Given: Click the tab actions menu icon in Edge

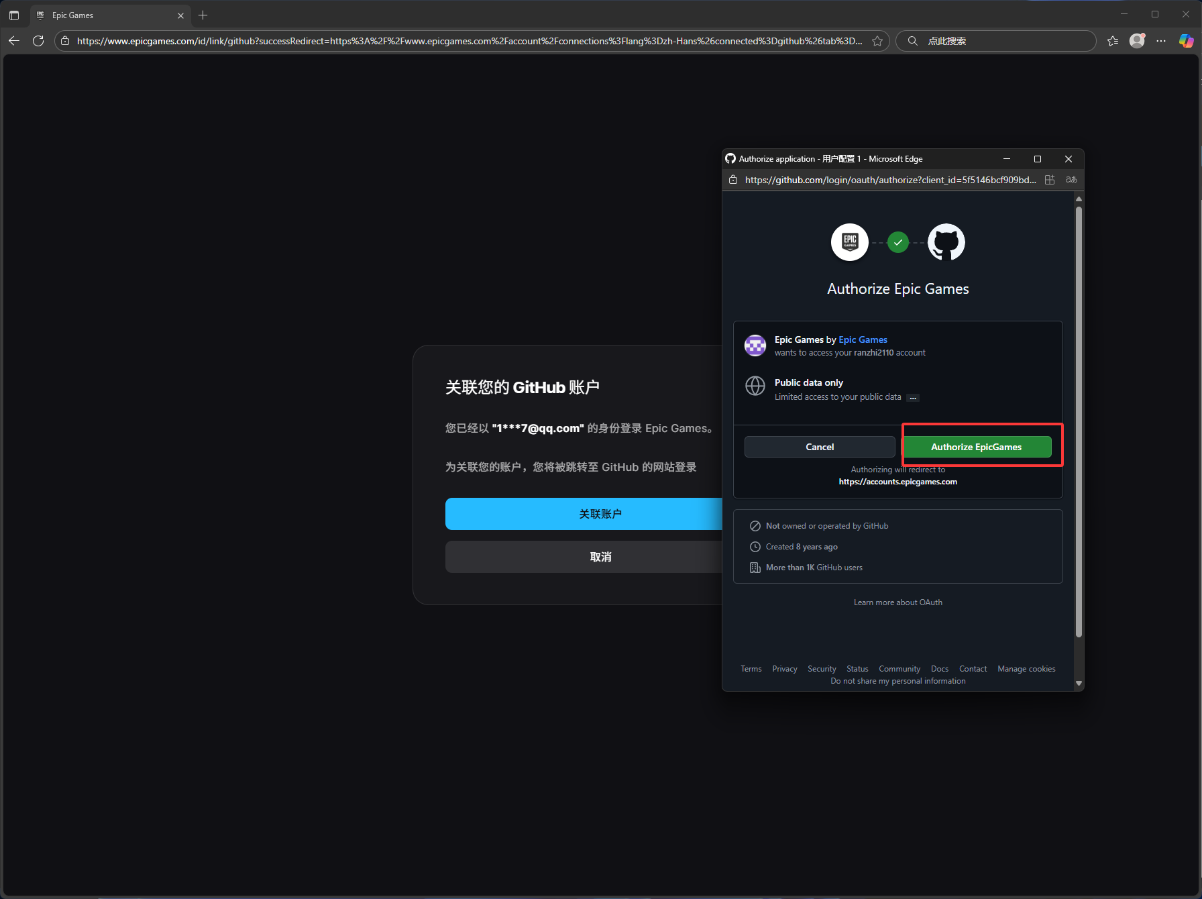Looking at the screenshot, I should [x=14, y=15].
